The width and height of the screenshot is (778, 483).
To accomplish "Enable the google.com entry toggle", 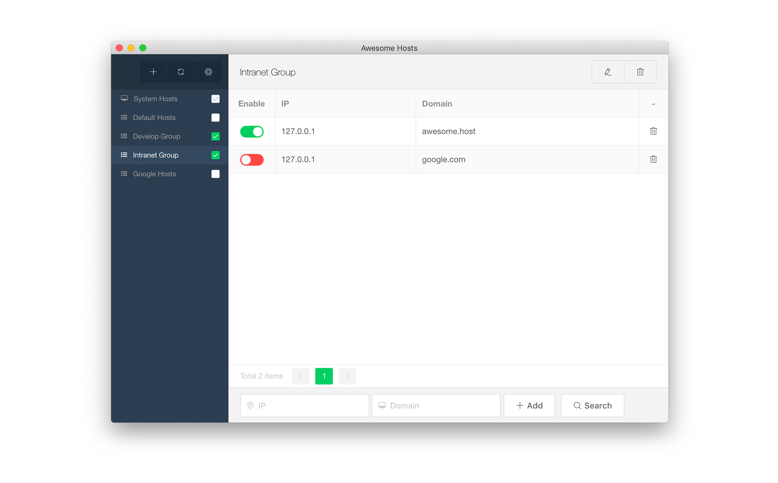I will 252,160.
